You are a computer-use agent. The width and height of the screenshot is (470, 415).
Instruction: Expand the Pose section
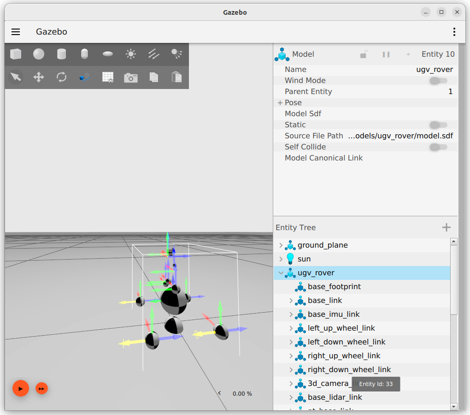(280, 102)
